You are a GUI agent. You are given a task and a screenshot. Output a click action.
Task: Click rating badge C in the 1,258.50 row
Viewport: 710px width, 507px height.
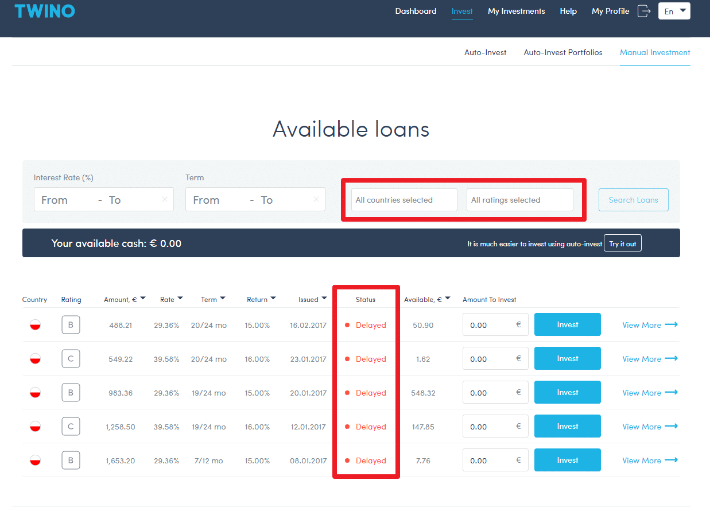click(71, 427)
